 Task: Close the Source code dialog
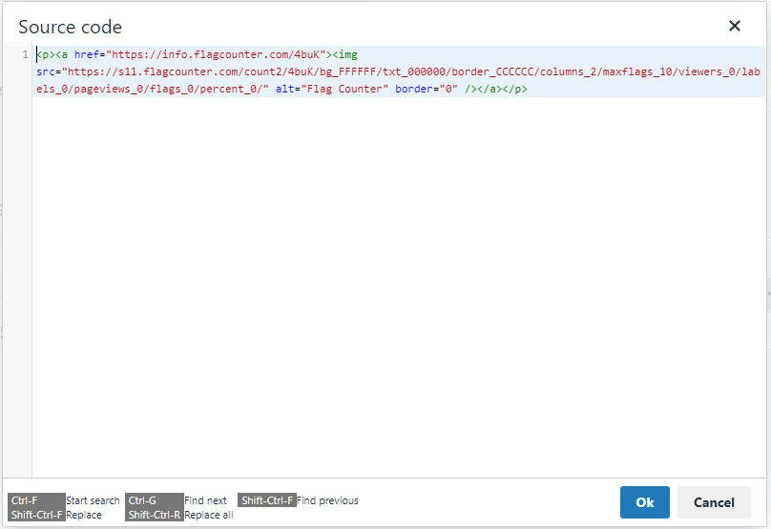coord(734,26)
